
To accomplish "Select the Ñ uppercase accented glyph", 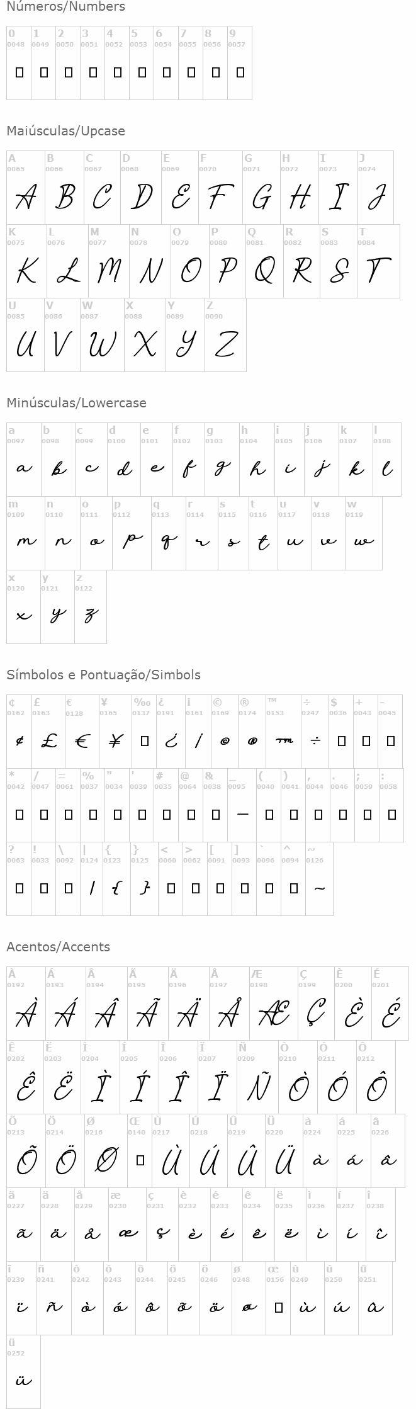I will click(257, 1087).
